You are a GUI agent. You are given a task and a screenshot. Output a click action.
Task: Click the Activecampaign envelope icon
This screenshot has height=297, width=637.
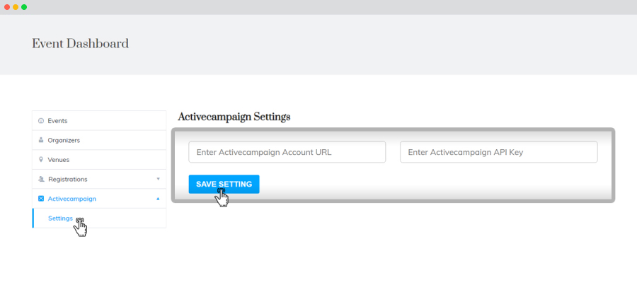tap(41, 199)
